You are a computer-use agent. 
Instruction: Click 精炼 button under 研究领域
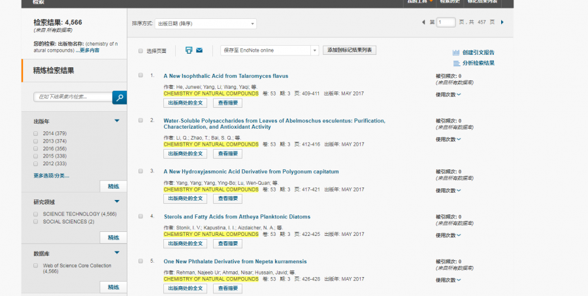pyautogui.click(x=113, y=237)
